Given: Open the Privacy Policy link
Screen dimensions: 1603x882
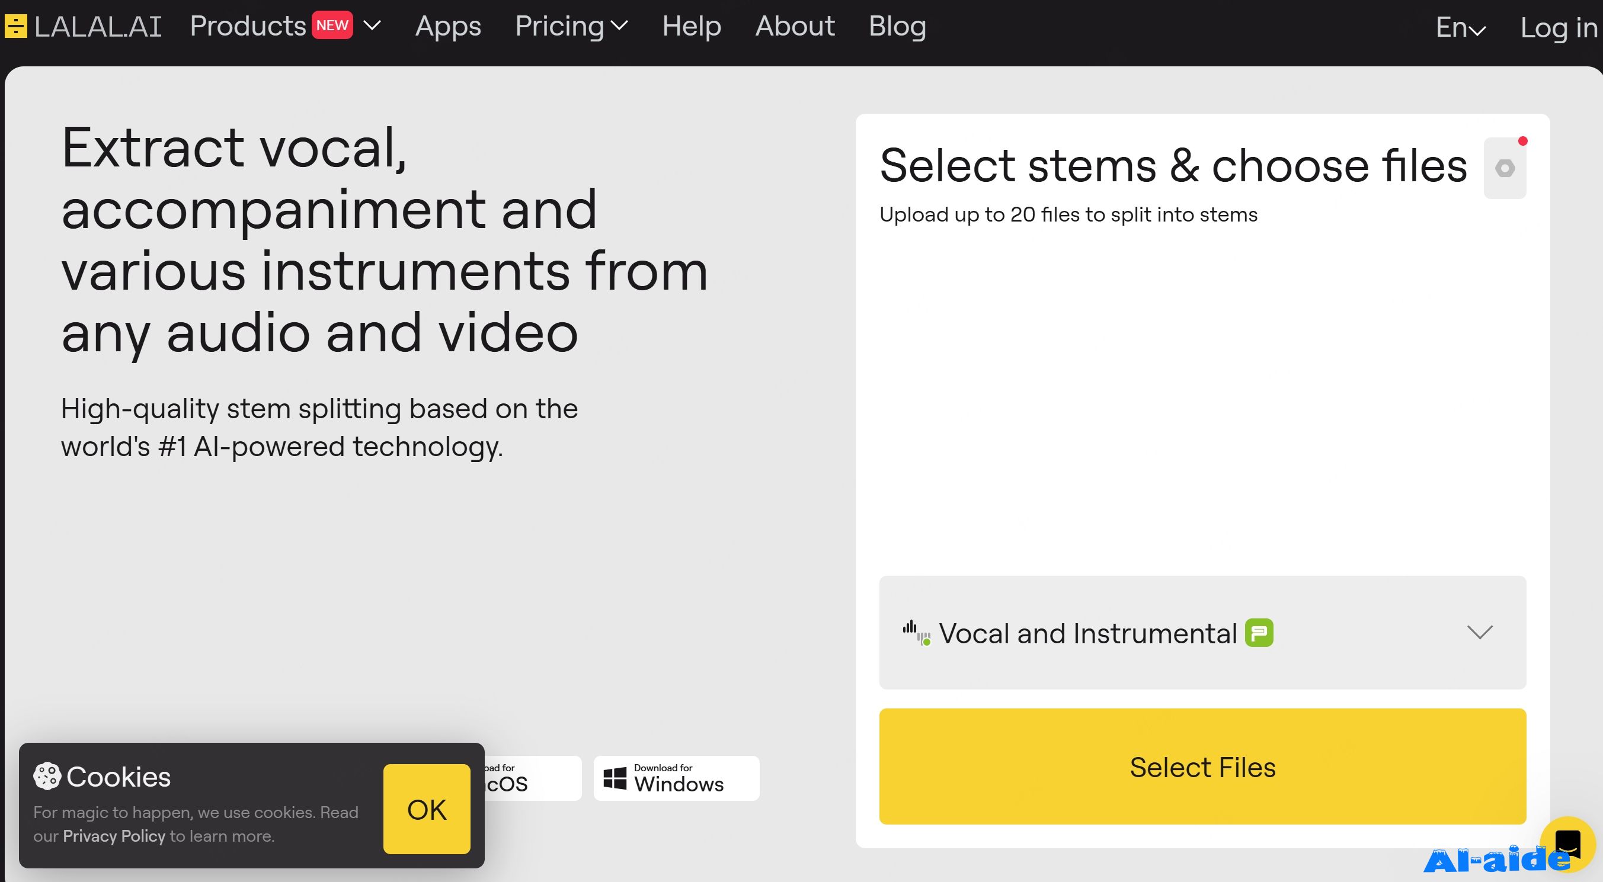Looking at the screenshot, I should (114, 836).
